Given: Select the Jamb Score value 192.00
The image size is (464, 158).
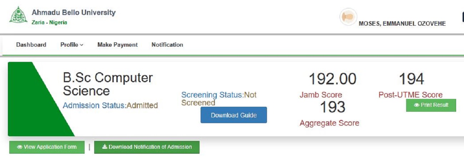Looking at the screenshot, I should coord(332,79).
